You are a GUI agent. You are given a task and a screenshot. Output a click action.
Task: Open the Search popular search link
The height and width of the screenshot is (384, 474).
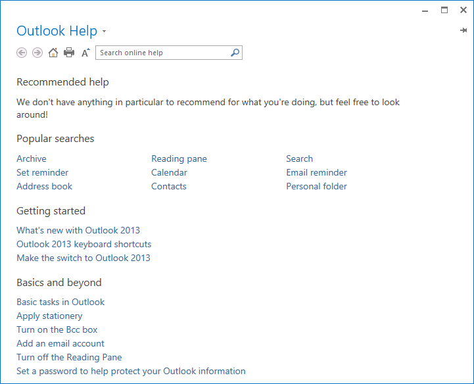pos(300,158)
